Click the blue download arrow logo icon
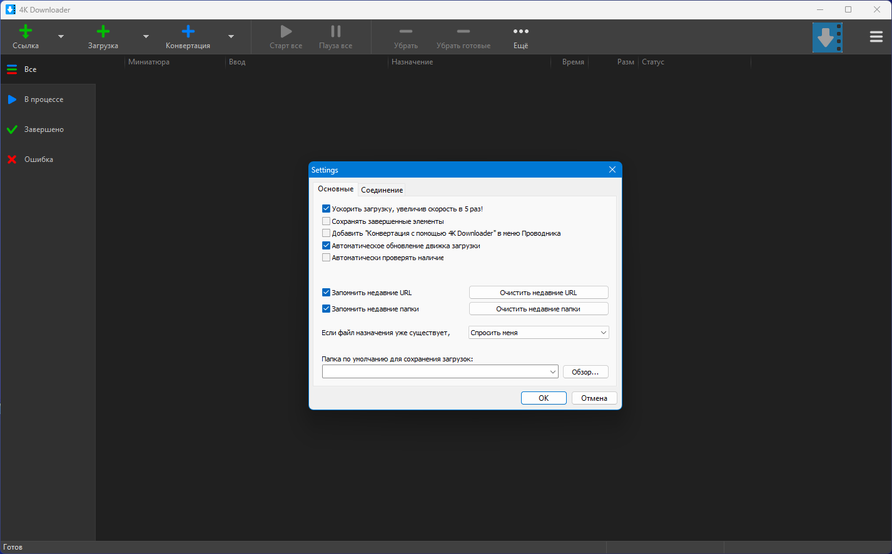892x554 pixels. [x=827, y=38]
